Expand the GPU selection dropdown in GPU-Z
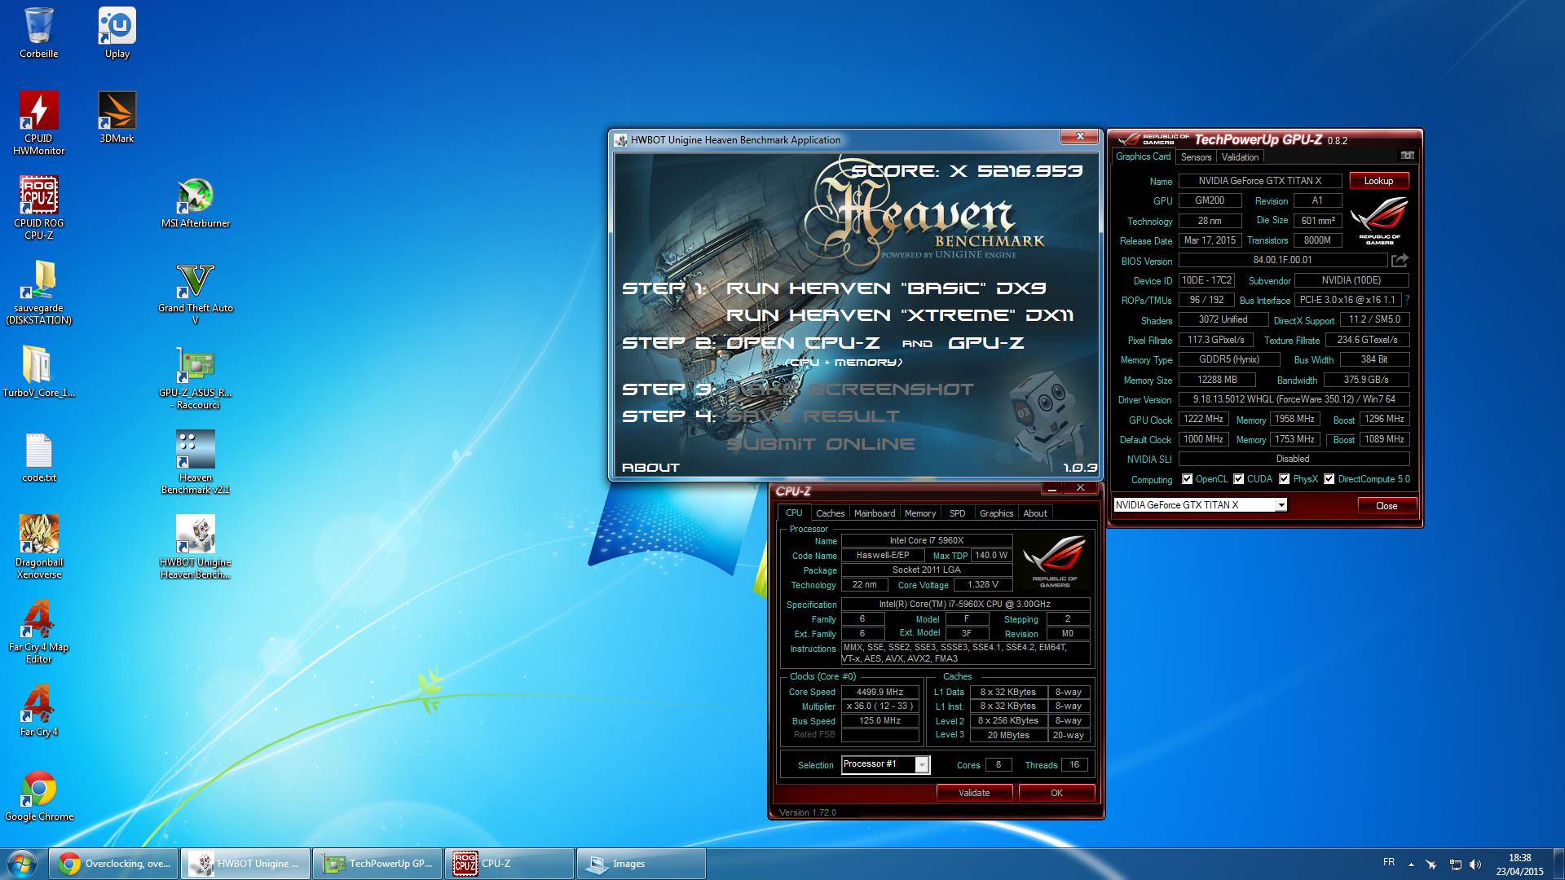Viewport: 1565px width, 880px height. (1281, 505)
